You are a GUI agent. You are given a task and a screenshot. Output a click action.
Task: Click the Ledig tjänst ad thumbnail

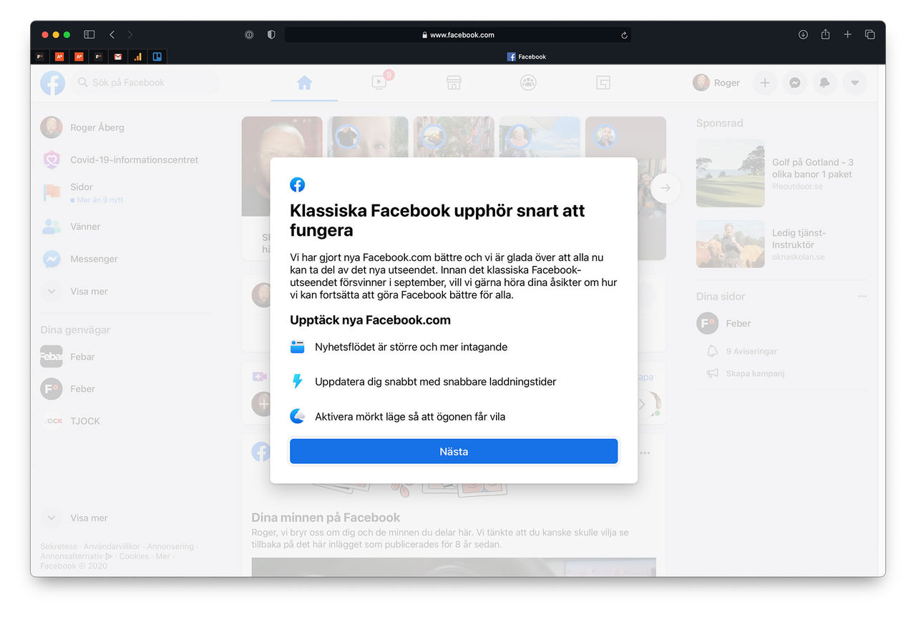point(730,244)
